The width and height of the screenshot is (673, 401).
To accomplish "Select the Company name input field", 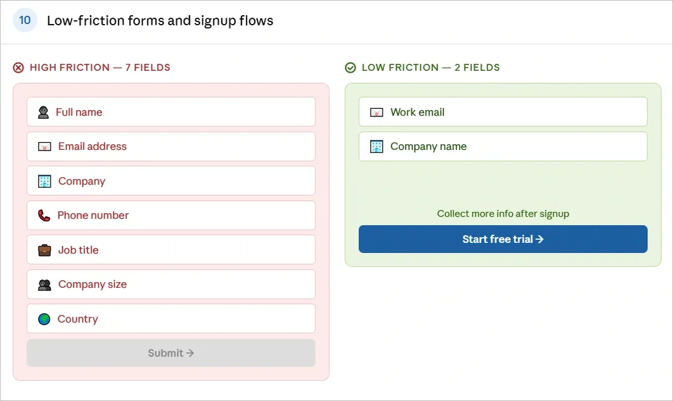I will [x=503, y=146].
